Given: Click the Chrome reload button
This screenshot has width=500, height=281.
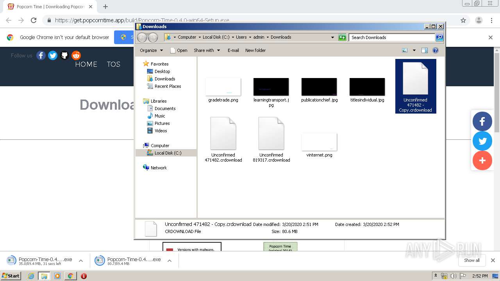Looking at the screenshot, I should tap(34, 20).
